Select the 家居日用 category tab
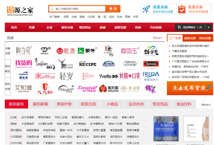The width and height of the screenshot is (214, 145). 88,104
